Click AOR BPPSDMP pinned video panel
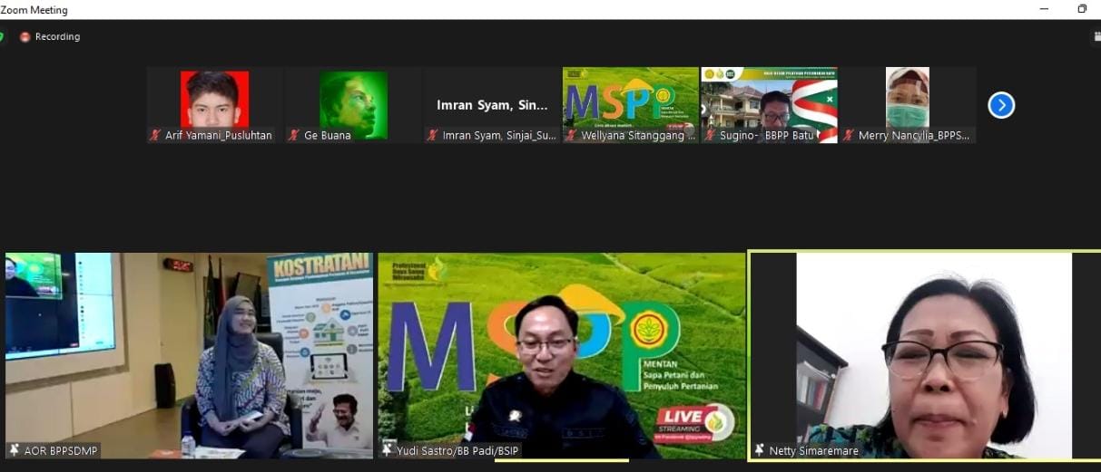Viewport: 1101px width, 472px height. 189,353
